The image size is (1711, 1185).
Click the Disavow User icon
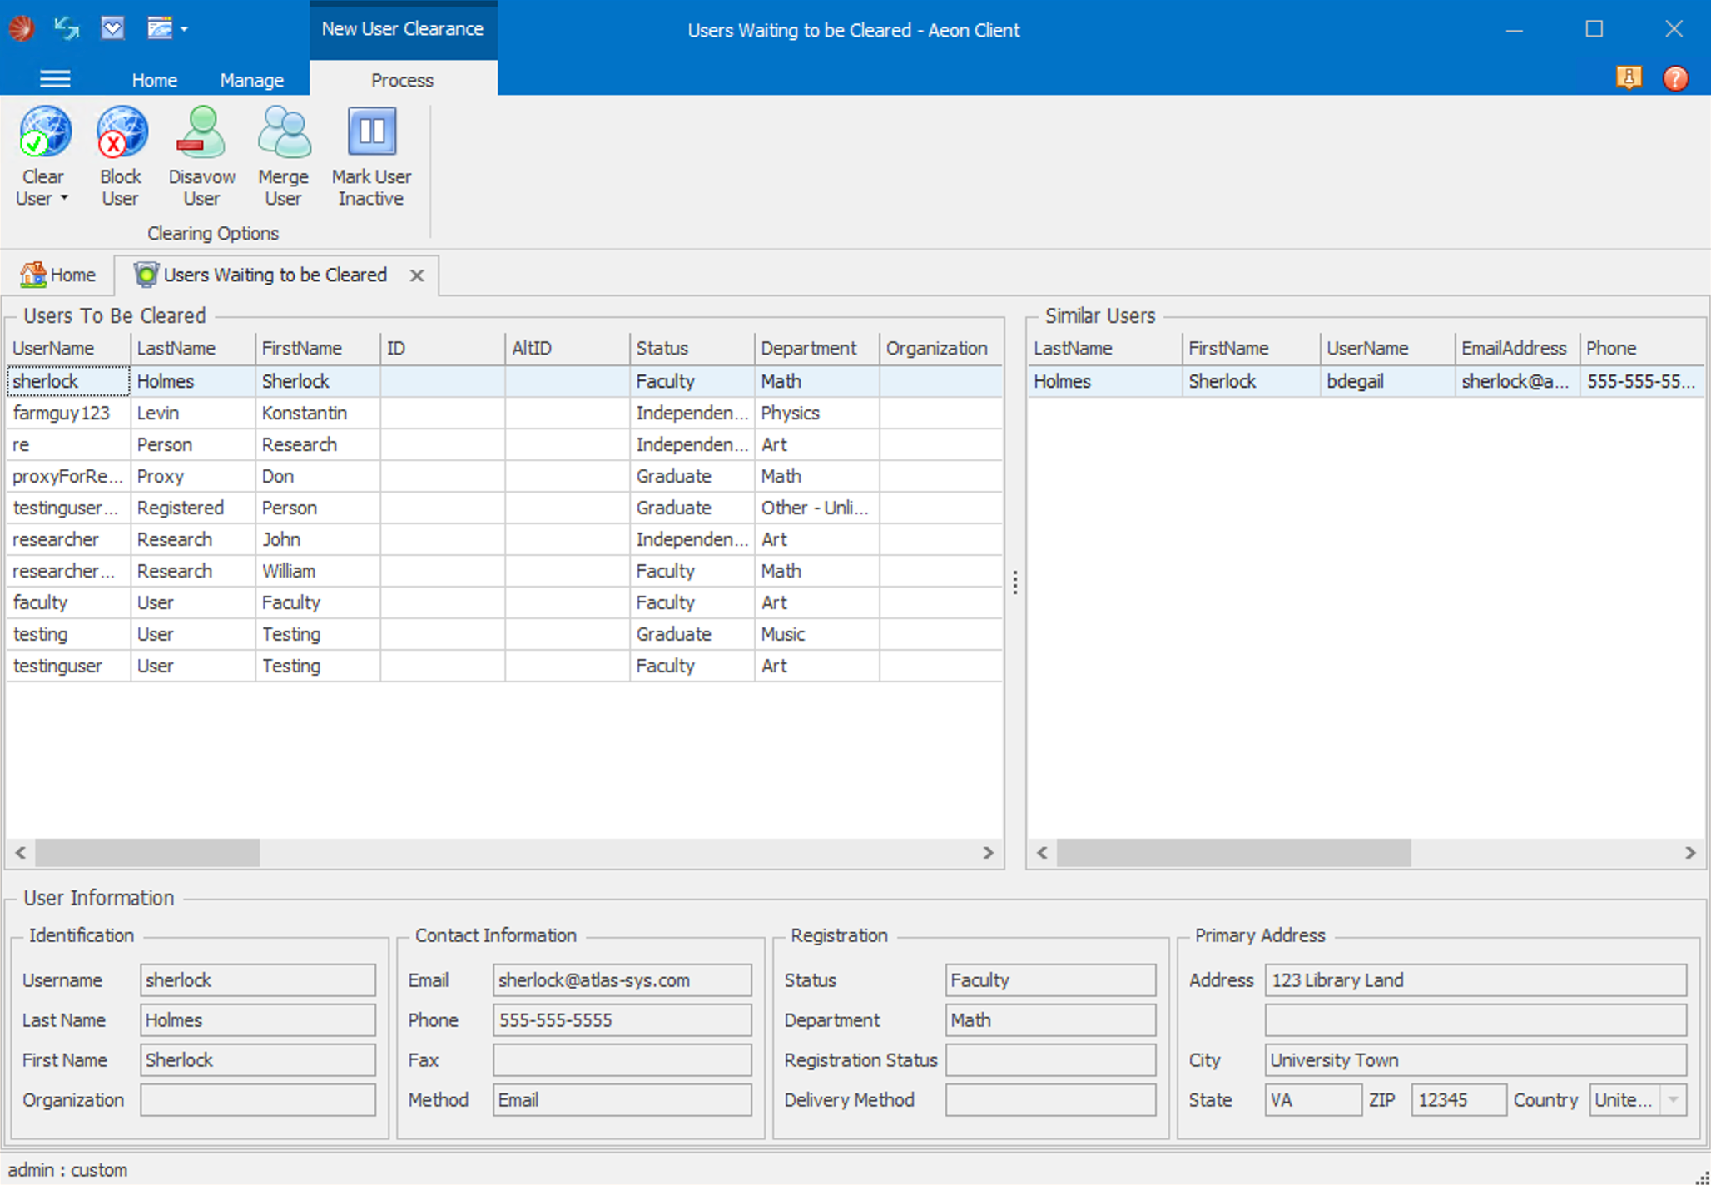point(201,133)
